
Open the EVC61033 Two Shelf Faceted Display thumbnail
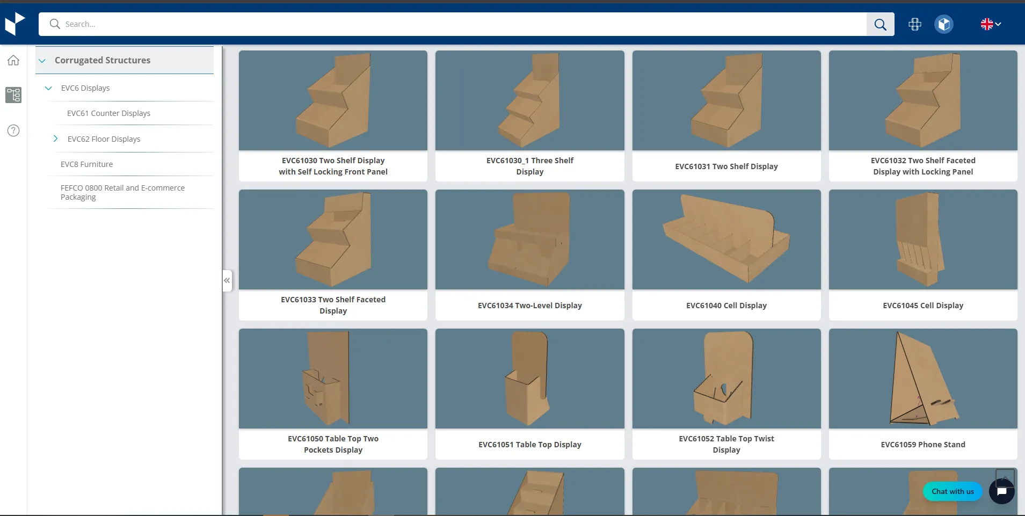click(x=333, y=239)
